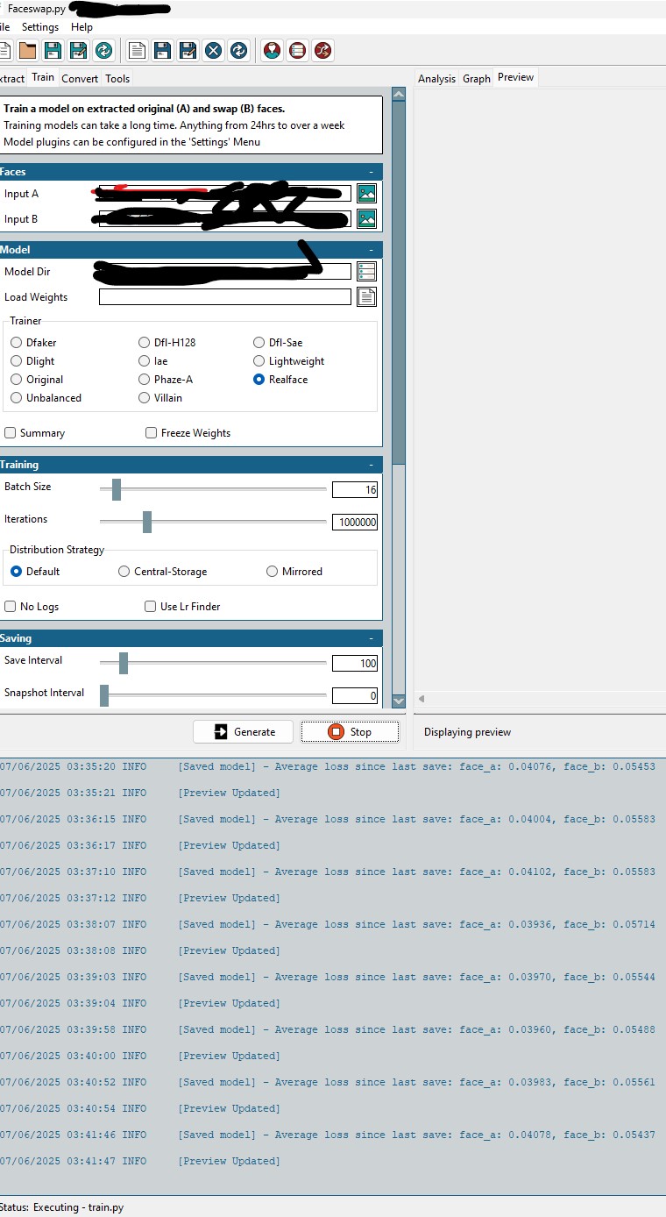Click the Save Interval value field
666x1217 pixels.
[x=355, y=663]
